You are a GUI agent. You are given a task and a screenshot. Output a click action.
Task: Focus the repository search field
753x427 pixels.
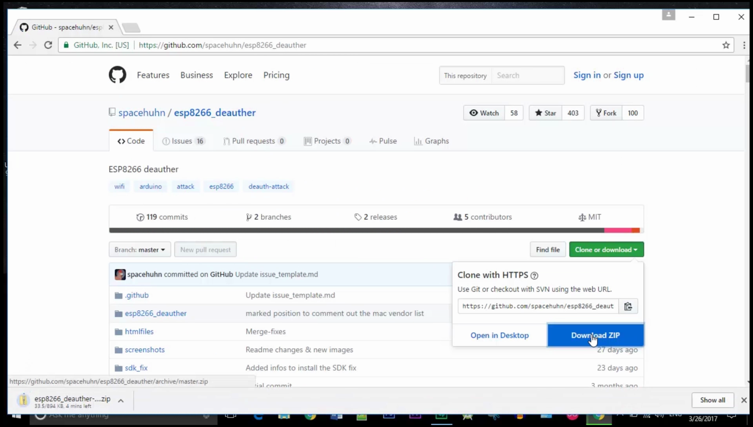click(x=527, y=75)
